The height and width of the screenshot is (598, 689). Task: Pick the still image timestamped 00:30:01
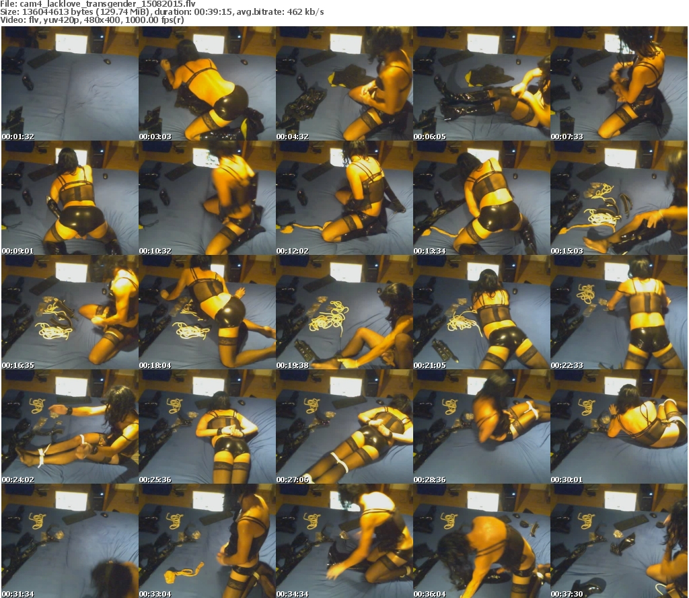coord(619,426)
